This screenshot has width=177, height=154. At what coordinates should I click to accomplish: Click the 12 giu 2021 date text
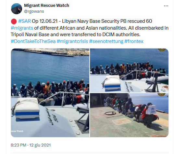click(x=40, y=145)
